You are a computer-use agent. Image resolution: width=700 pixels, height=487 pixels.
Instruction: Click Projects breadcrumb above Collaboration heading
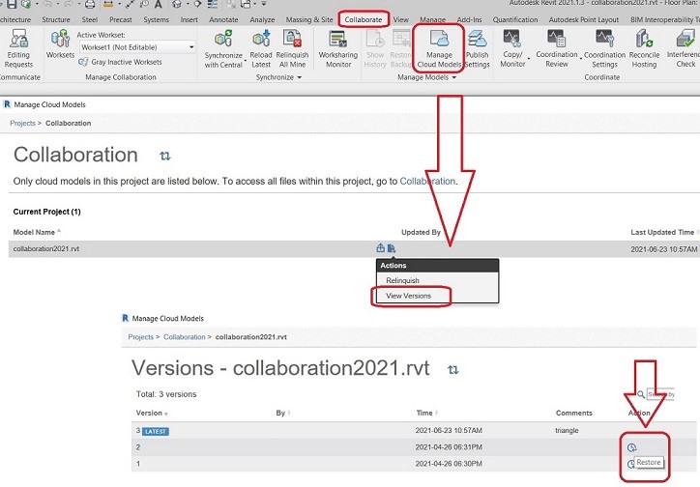click(22, 123)
